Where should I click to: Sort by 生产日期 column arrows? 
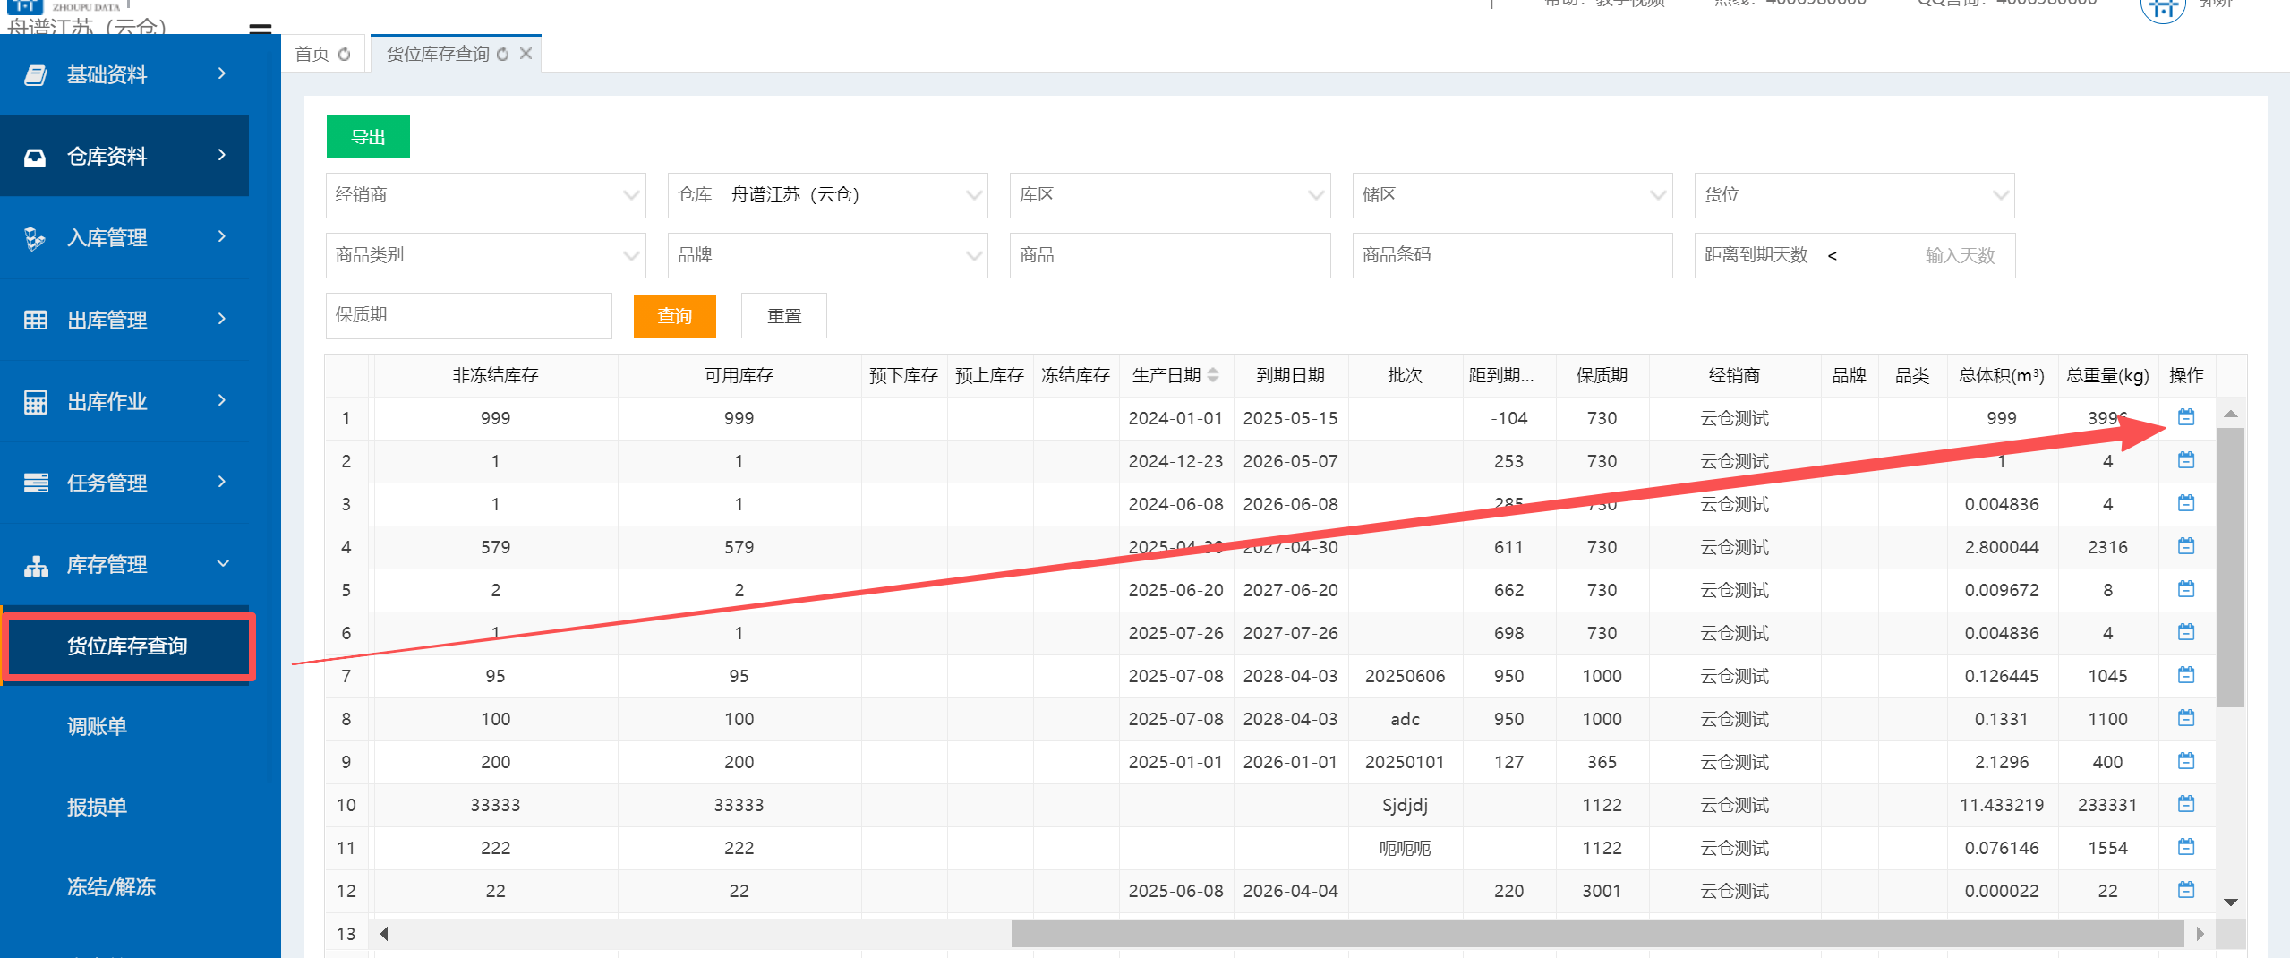[1213, 375]
